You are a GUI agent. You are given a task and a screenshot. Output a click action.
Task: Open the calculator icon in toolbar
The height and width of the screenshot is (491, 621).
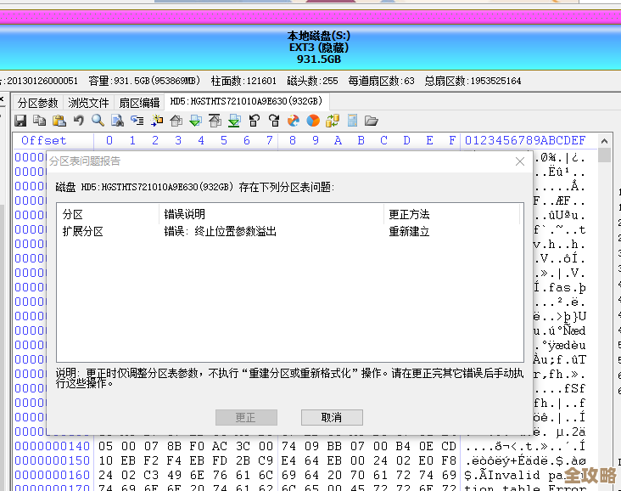(x=352, y=121)
